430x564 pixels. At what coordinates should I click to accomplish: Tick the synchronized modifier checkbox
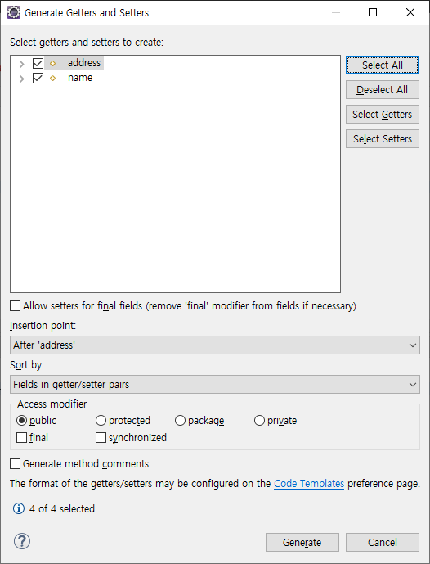[101, 437]
